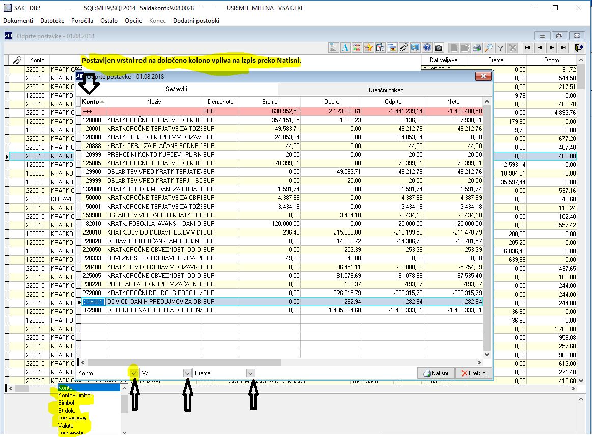Viewport: 592px width, 437px height.
Task: Sort by the Konto column header in dialog
Action: 94,102
